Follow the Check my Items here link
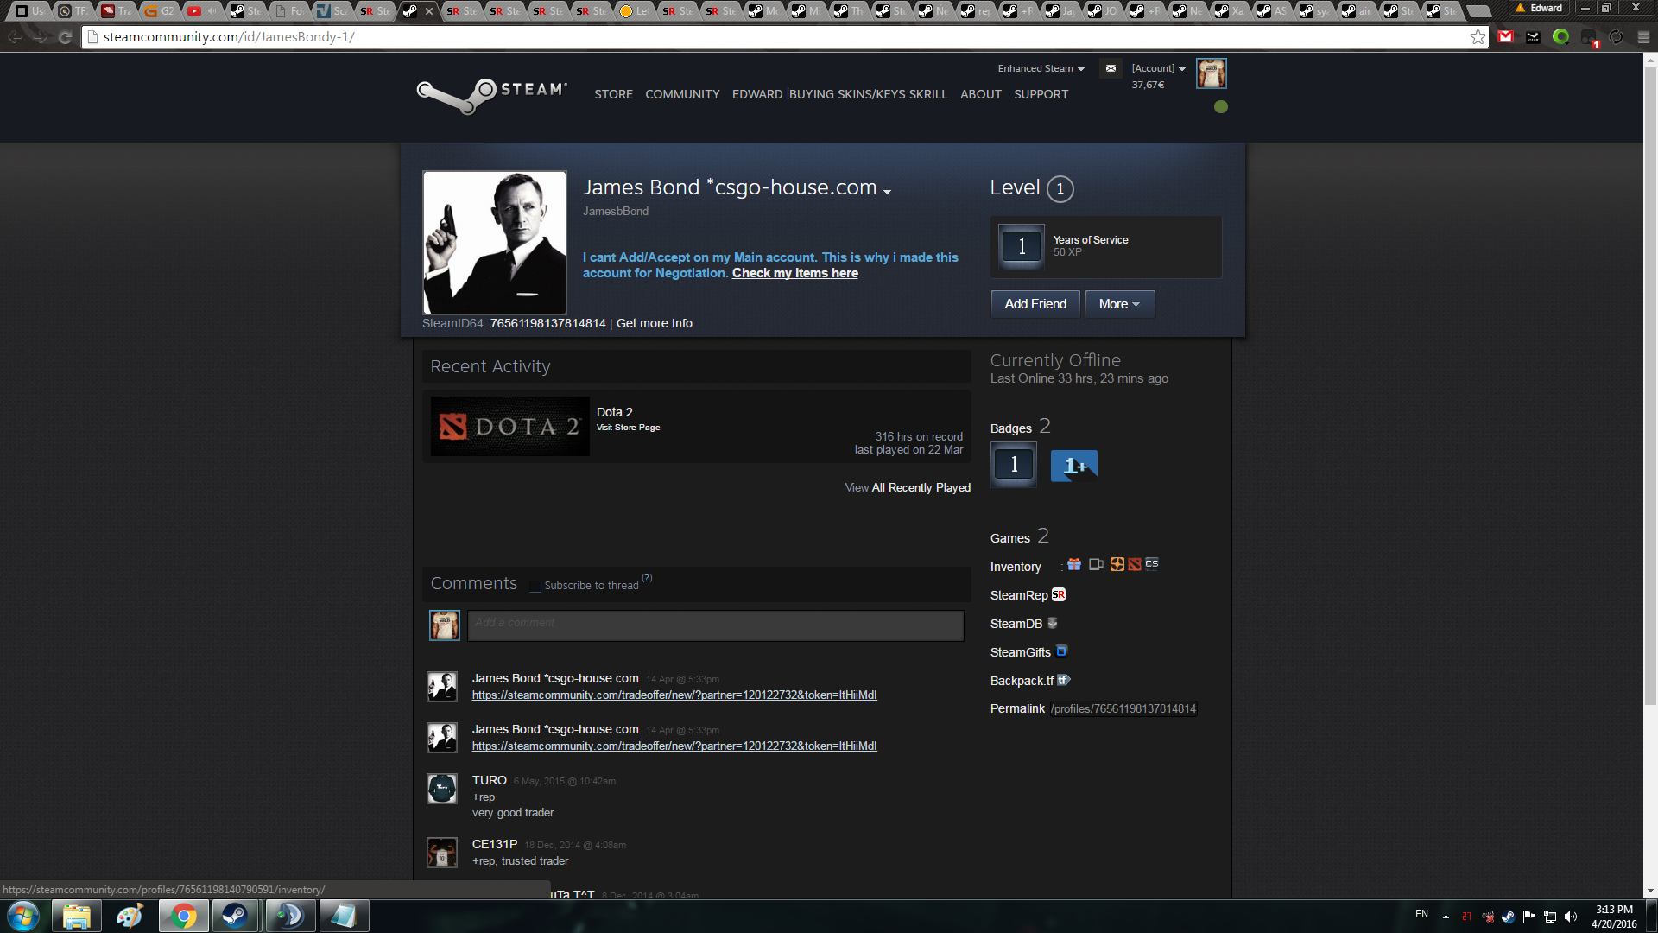The width and height of the screenshot is (1658, 933). 794,273
